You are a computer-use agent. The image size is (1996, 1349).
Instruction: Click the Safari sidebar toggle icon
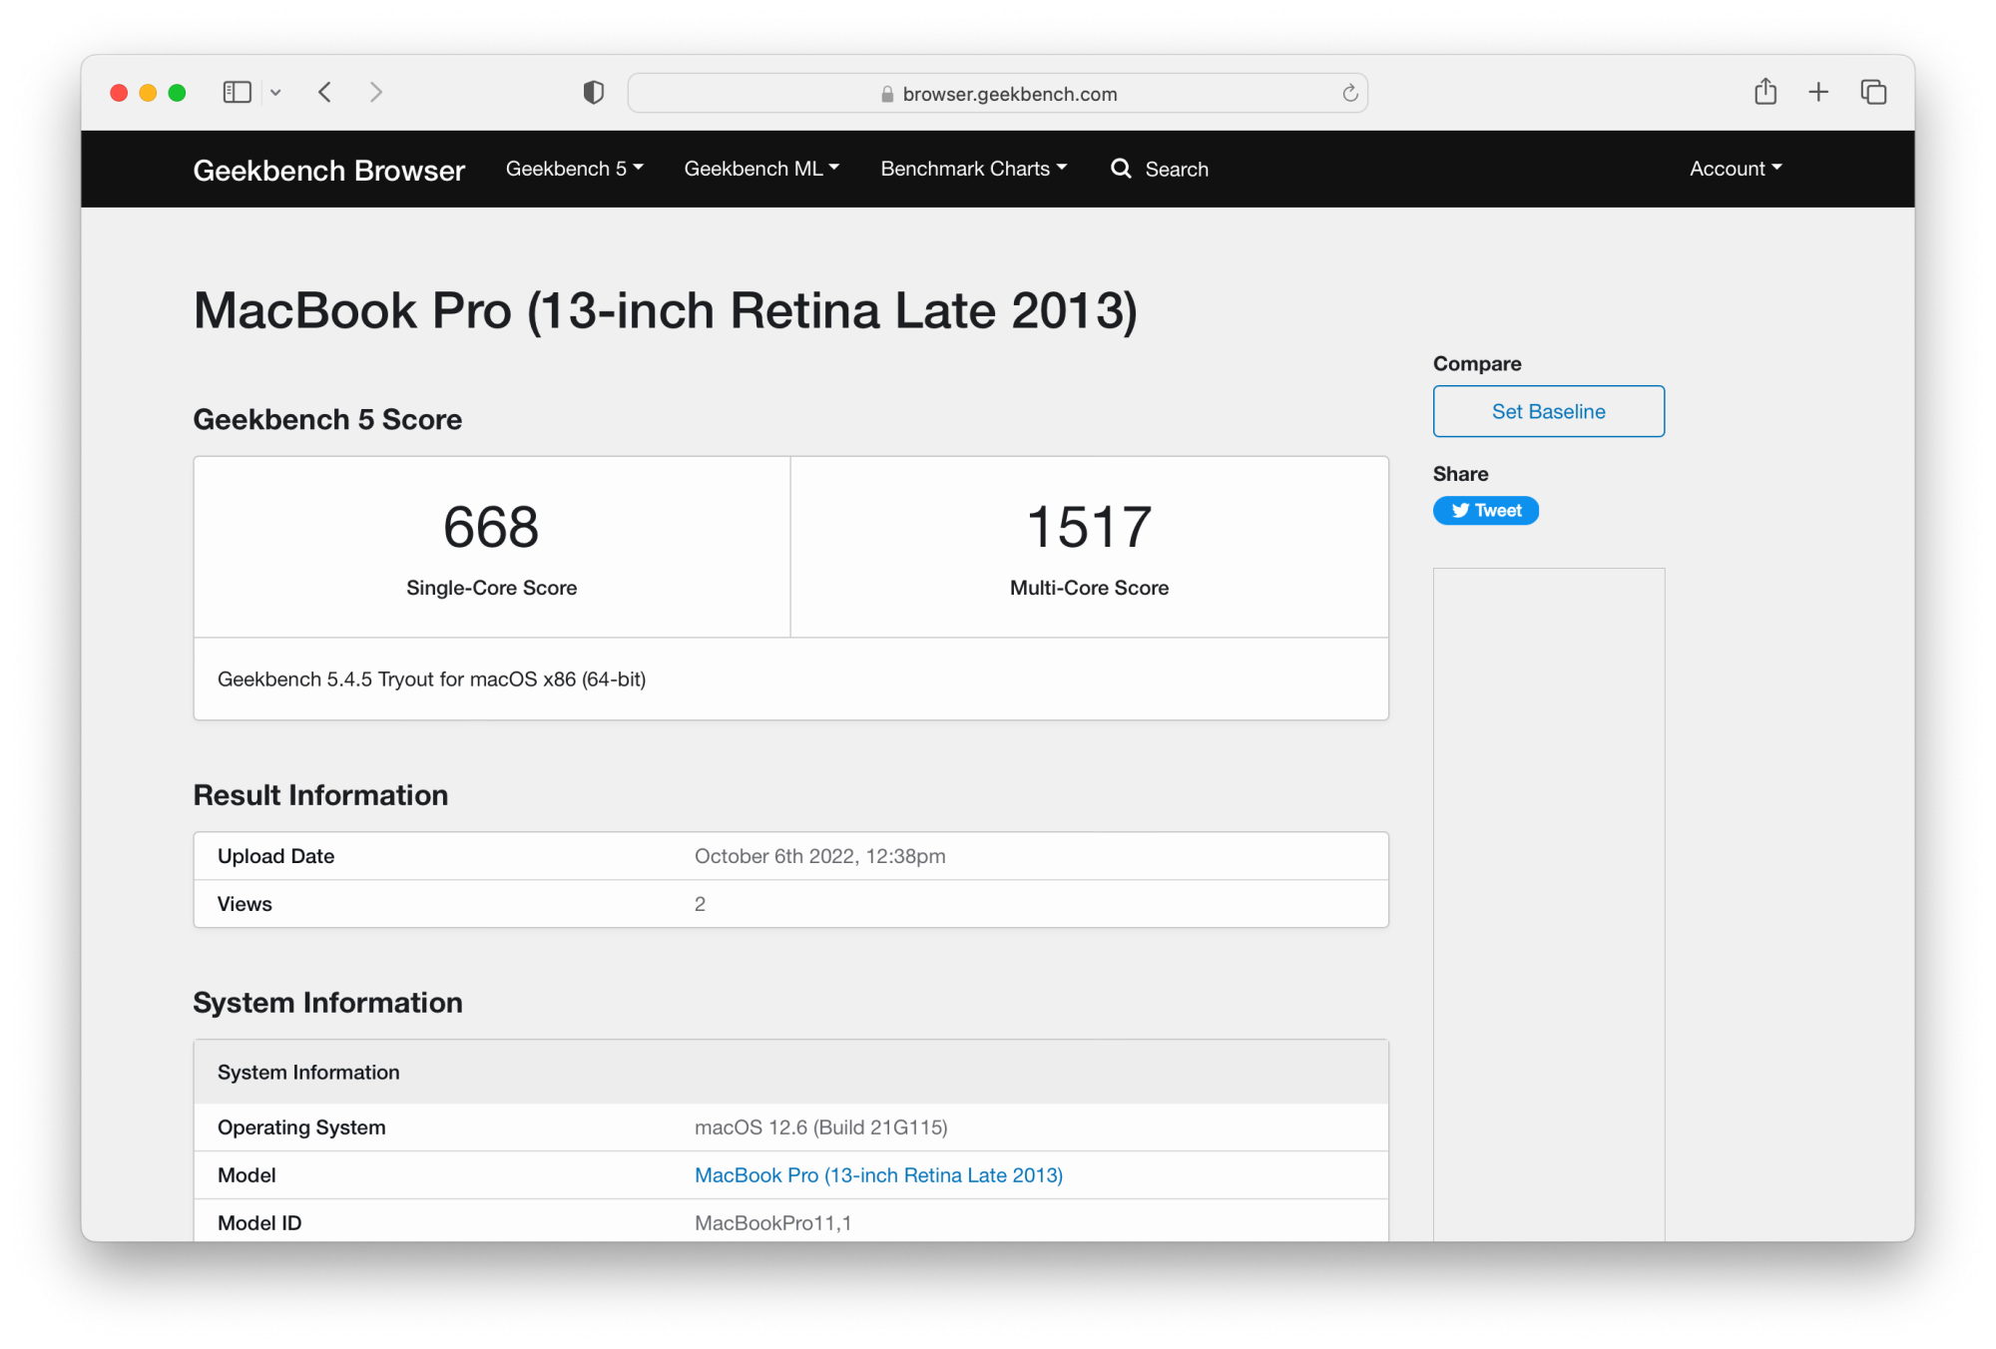pyautogui.click(x=237, y=93)
